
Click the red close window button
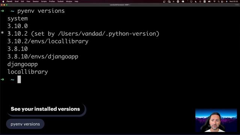tap(1, 5)
